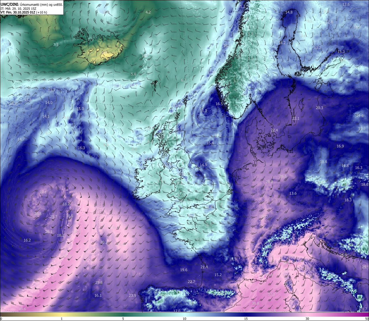
Task: Click the 18.3 map value
Action: point(348,200)
